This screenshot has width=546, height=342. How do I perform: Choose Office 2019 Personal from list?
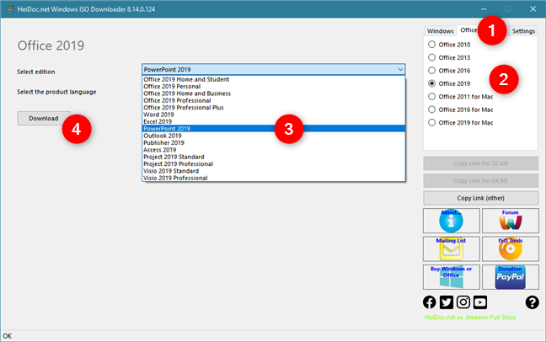point(274,87)
